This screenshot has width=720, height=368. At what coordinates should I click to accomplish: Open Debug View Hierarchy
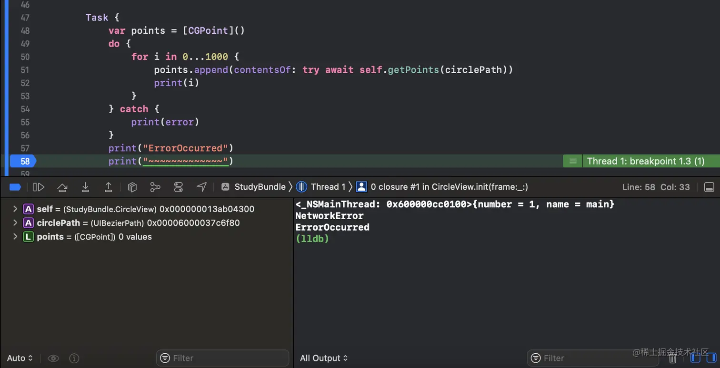point(132,187)
